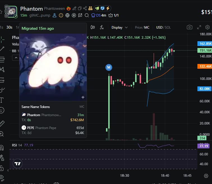The width and height of the screenshot is (212, 184).
Task: Copy the token name using copy icon
Action: click(x=80, y=8)
